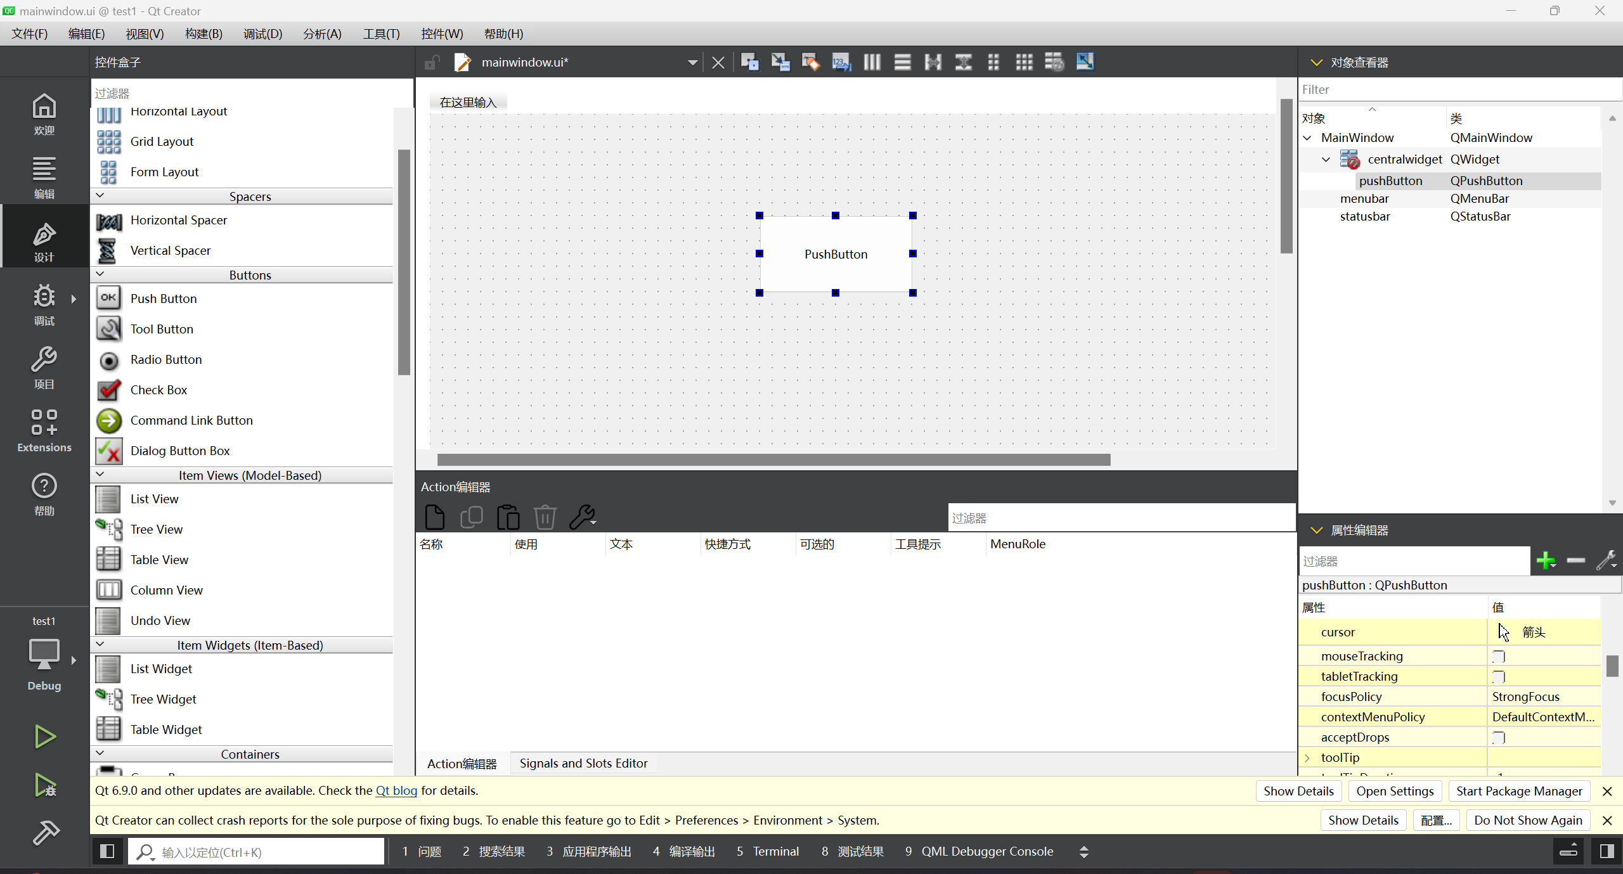Expand the toolTip property row
The height and width of the screenshot is (874, 1623).
1307,757
